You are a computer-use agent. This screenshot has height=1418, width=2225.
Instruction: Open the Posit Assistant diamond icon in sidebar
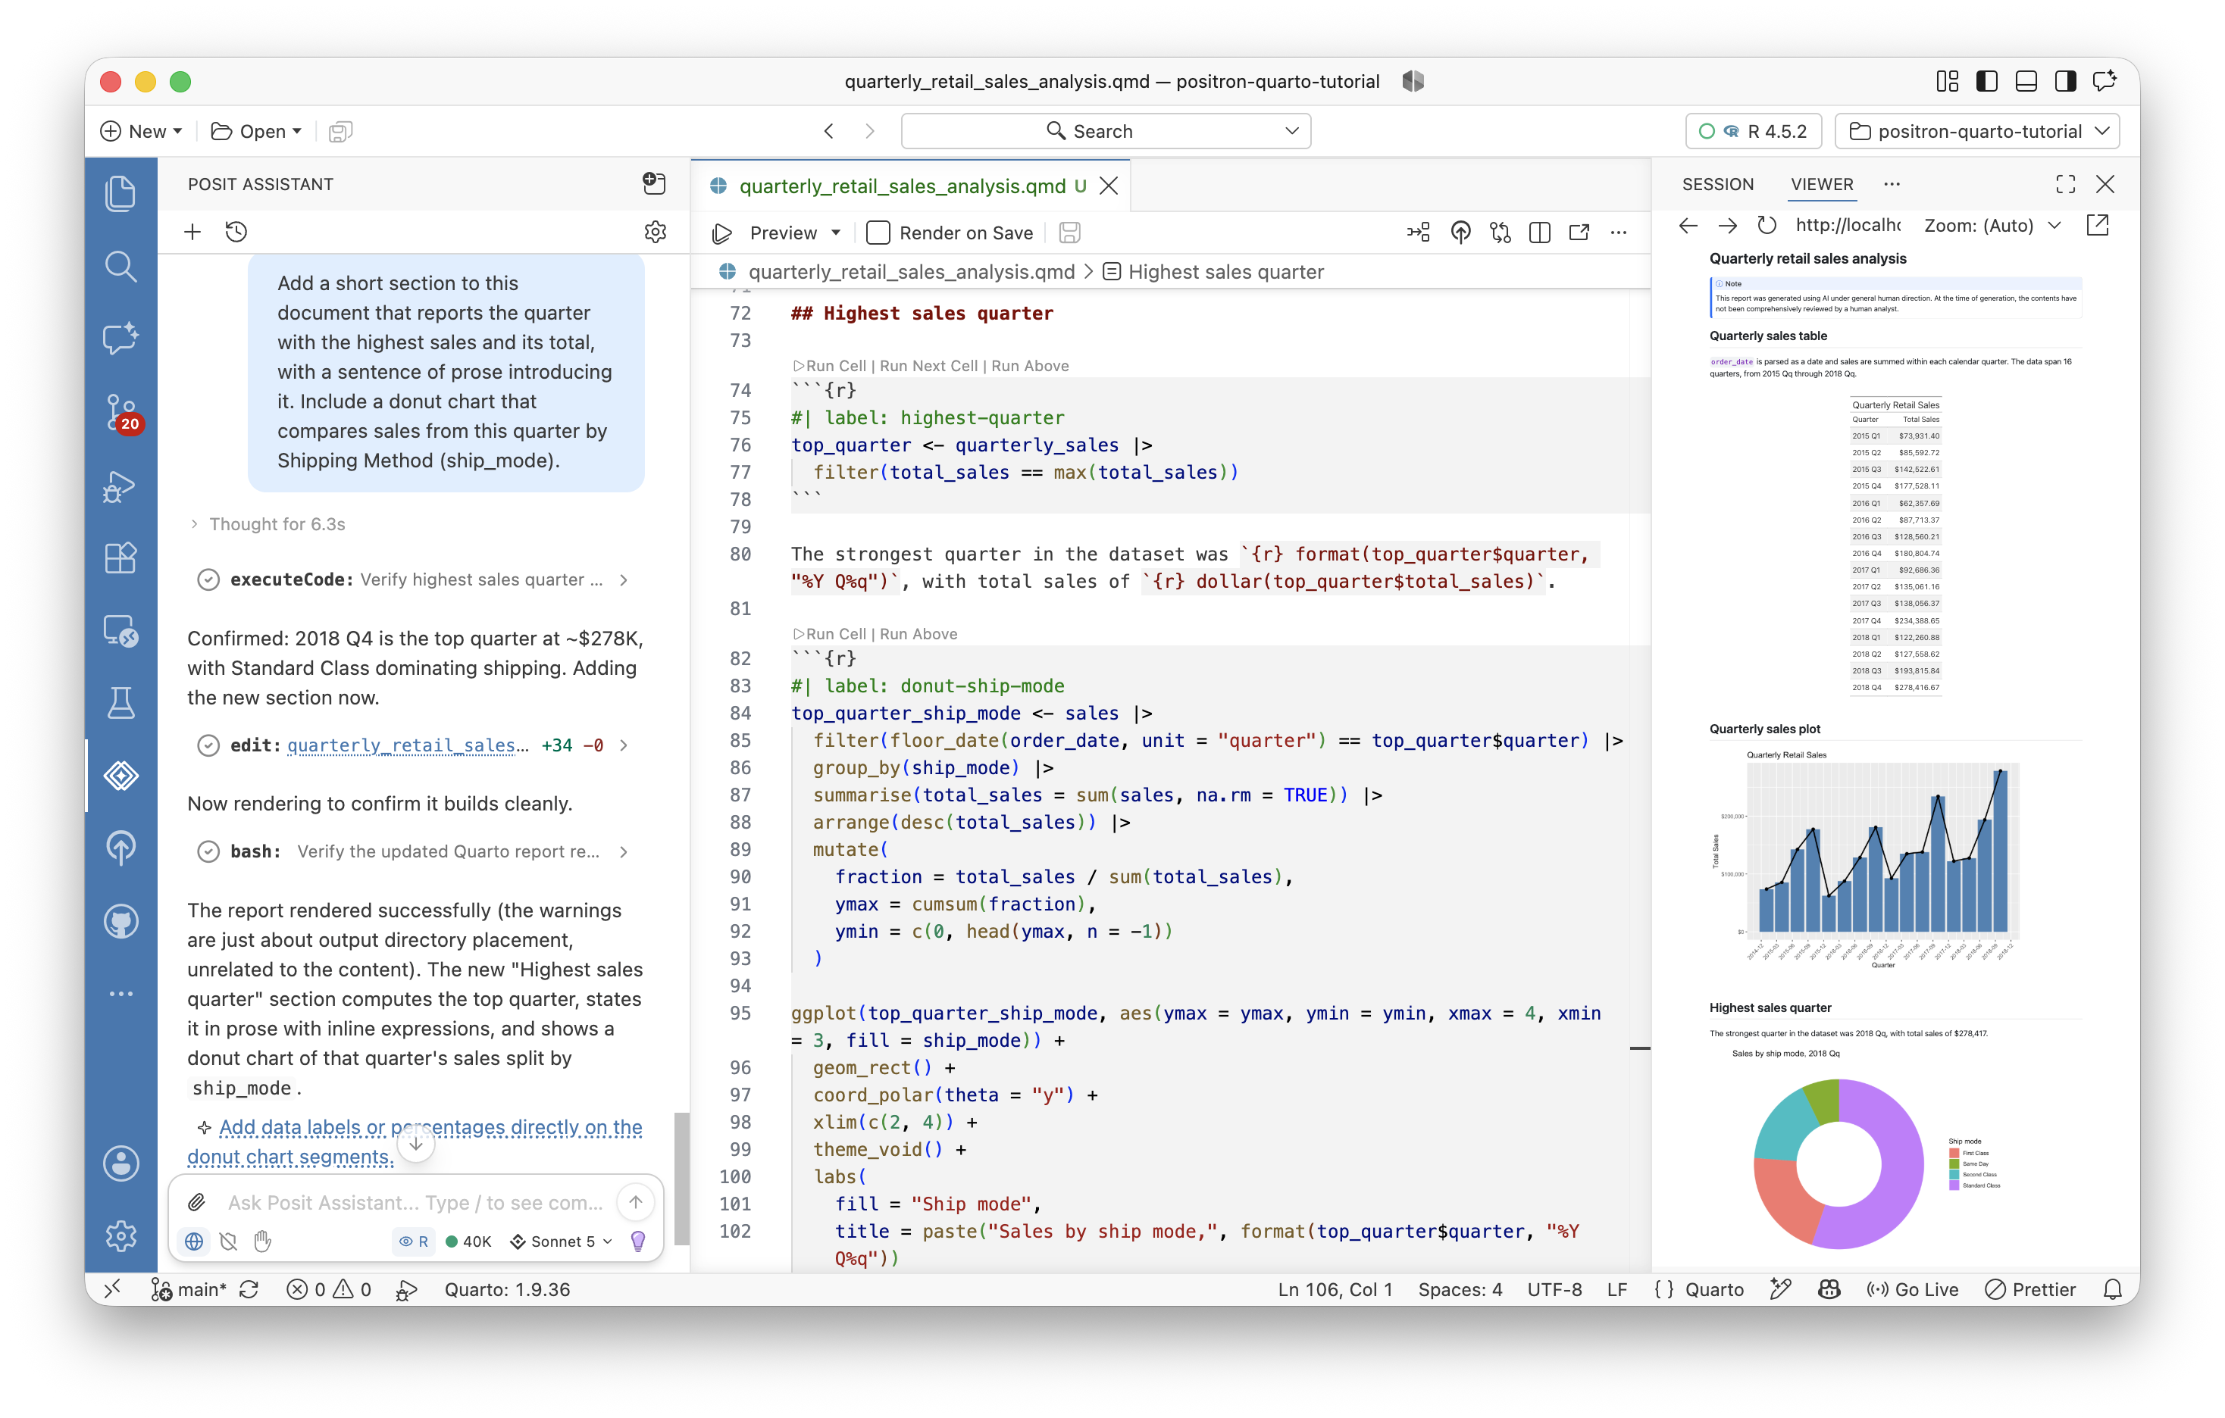pyautogui.click(x=121, y=776)
